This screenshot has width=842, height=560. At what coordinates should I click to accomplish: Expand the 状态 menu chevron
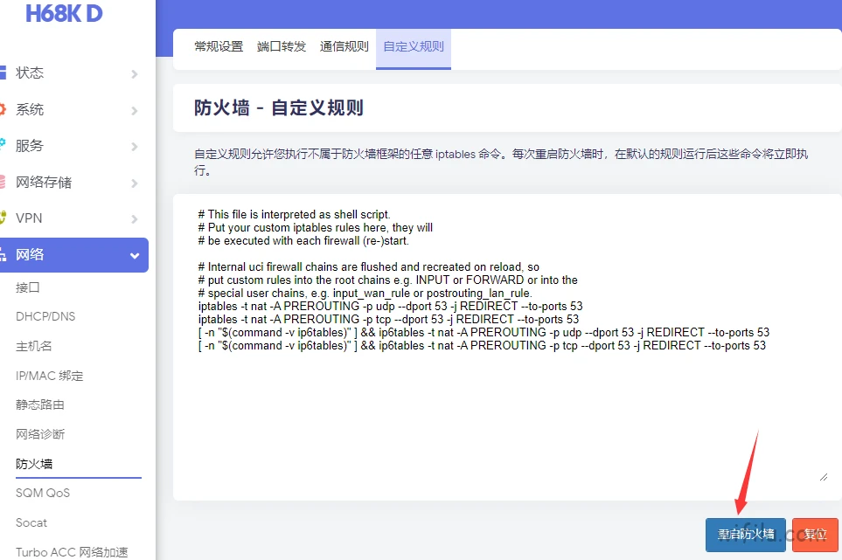pos(135,74)
